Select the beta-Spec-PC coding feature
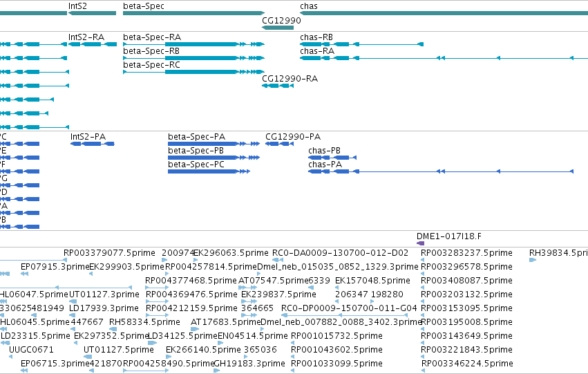Viewport: 588px width, 374px height. pos(209,171)
